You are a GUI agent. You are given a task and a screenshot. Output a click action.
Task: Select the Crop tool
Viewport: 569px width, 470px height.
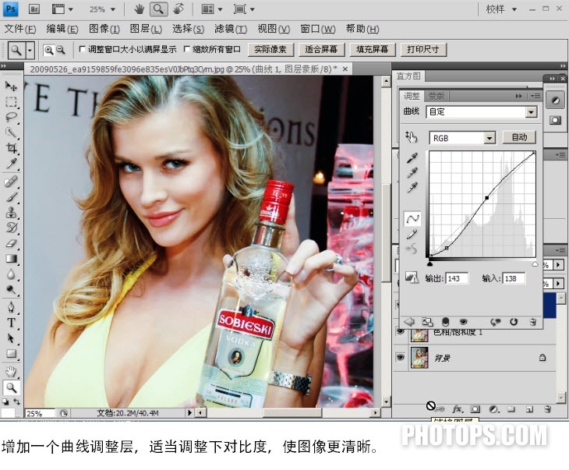11,148
